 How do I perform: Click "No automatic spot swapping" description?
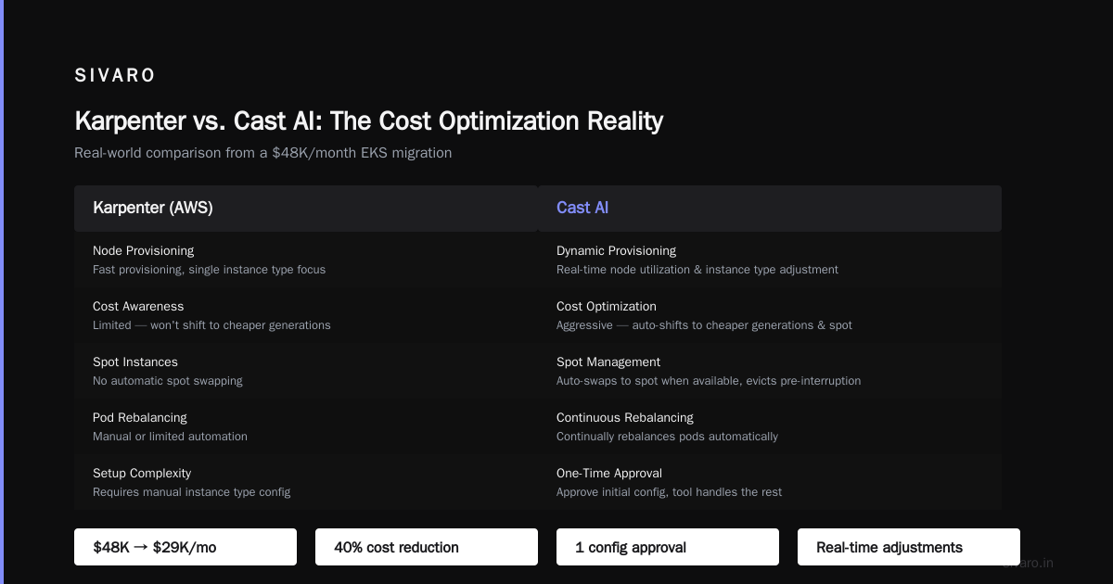point(168,381)
